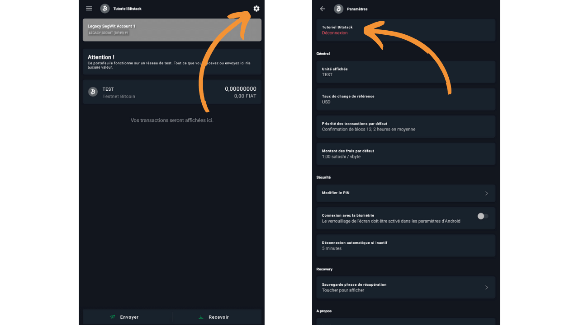Open Montant des frais par défaut setting

[x=406, y=154]
